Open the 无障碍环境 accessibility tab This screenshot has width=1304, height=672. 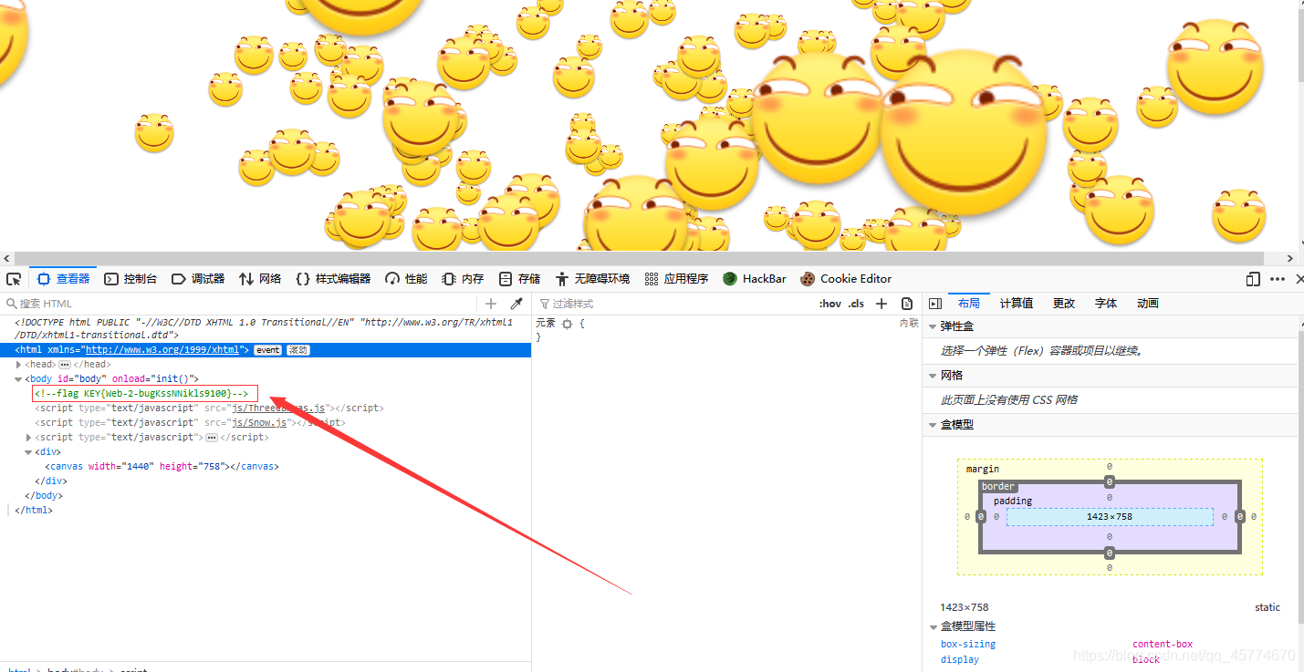[x=592, y=279]
